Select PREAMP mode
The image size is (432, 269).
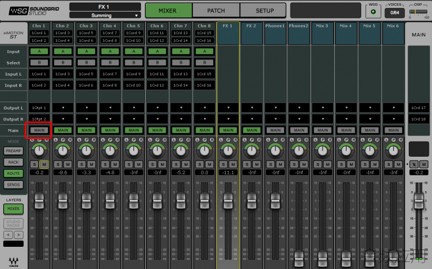coord(13,151)
